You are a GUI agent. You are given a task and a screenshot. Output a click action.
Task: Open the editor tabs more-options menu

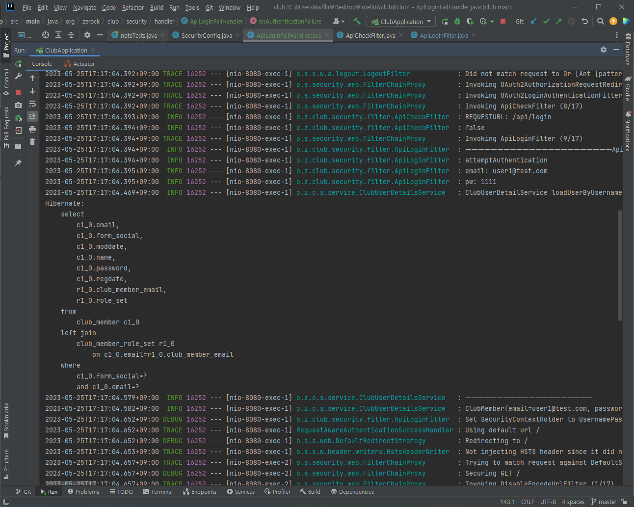coord(617,35)
